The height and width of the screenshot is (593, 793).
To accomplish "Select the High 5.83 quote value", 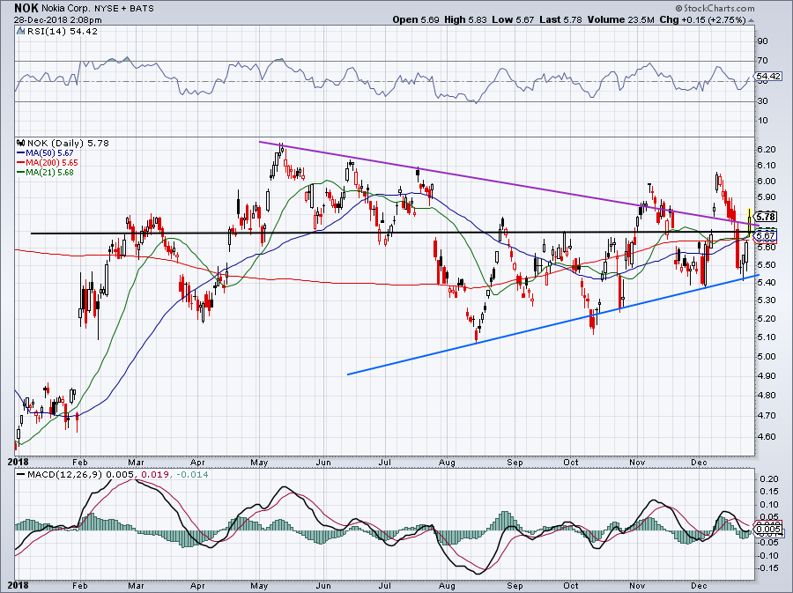I will (x=465, y=19).
